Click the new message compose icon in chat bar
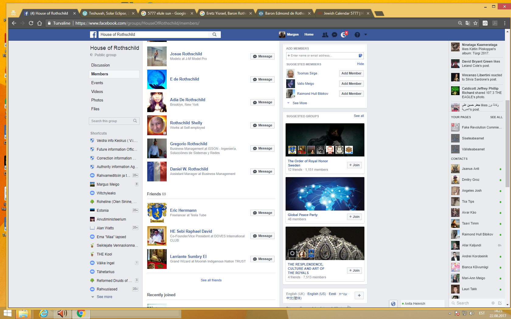The width and height of the screenshot is (511, 319). click(500, 303)
